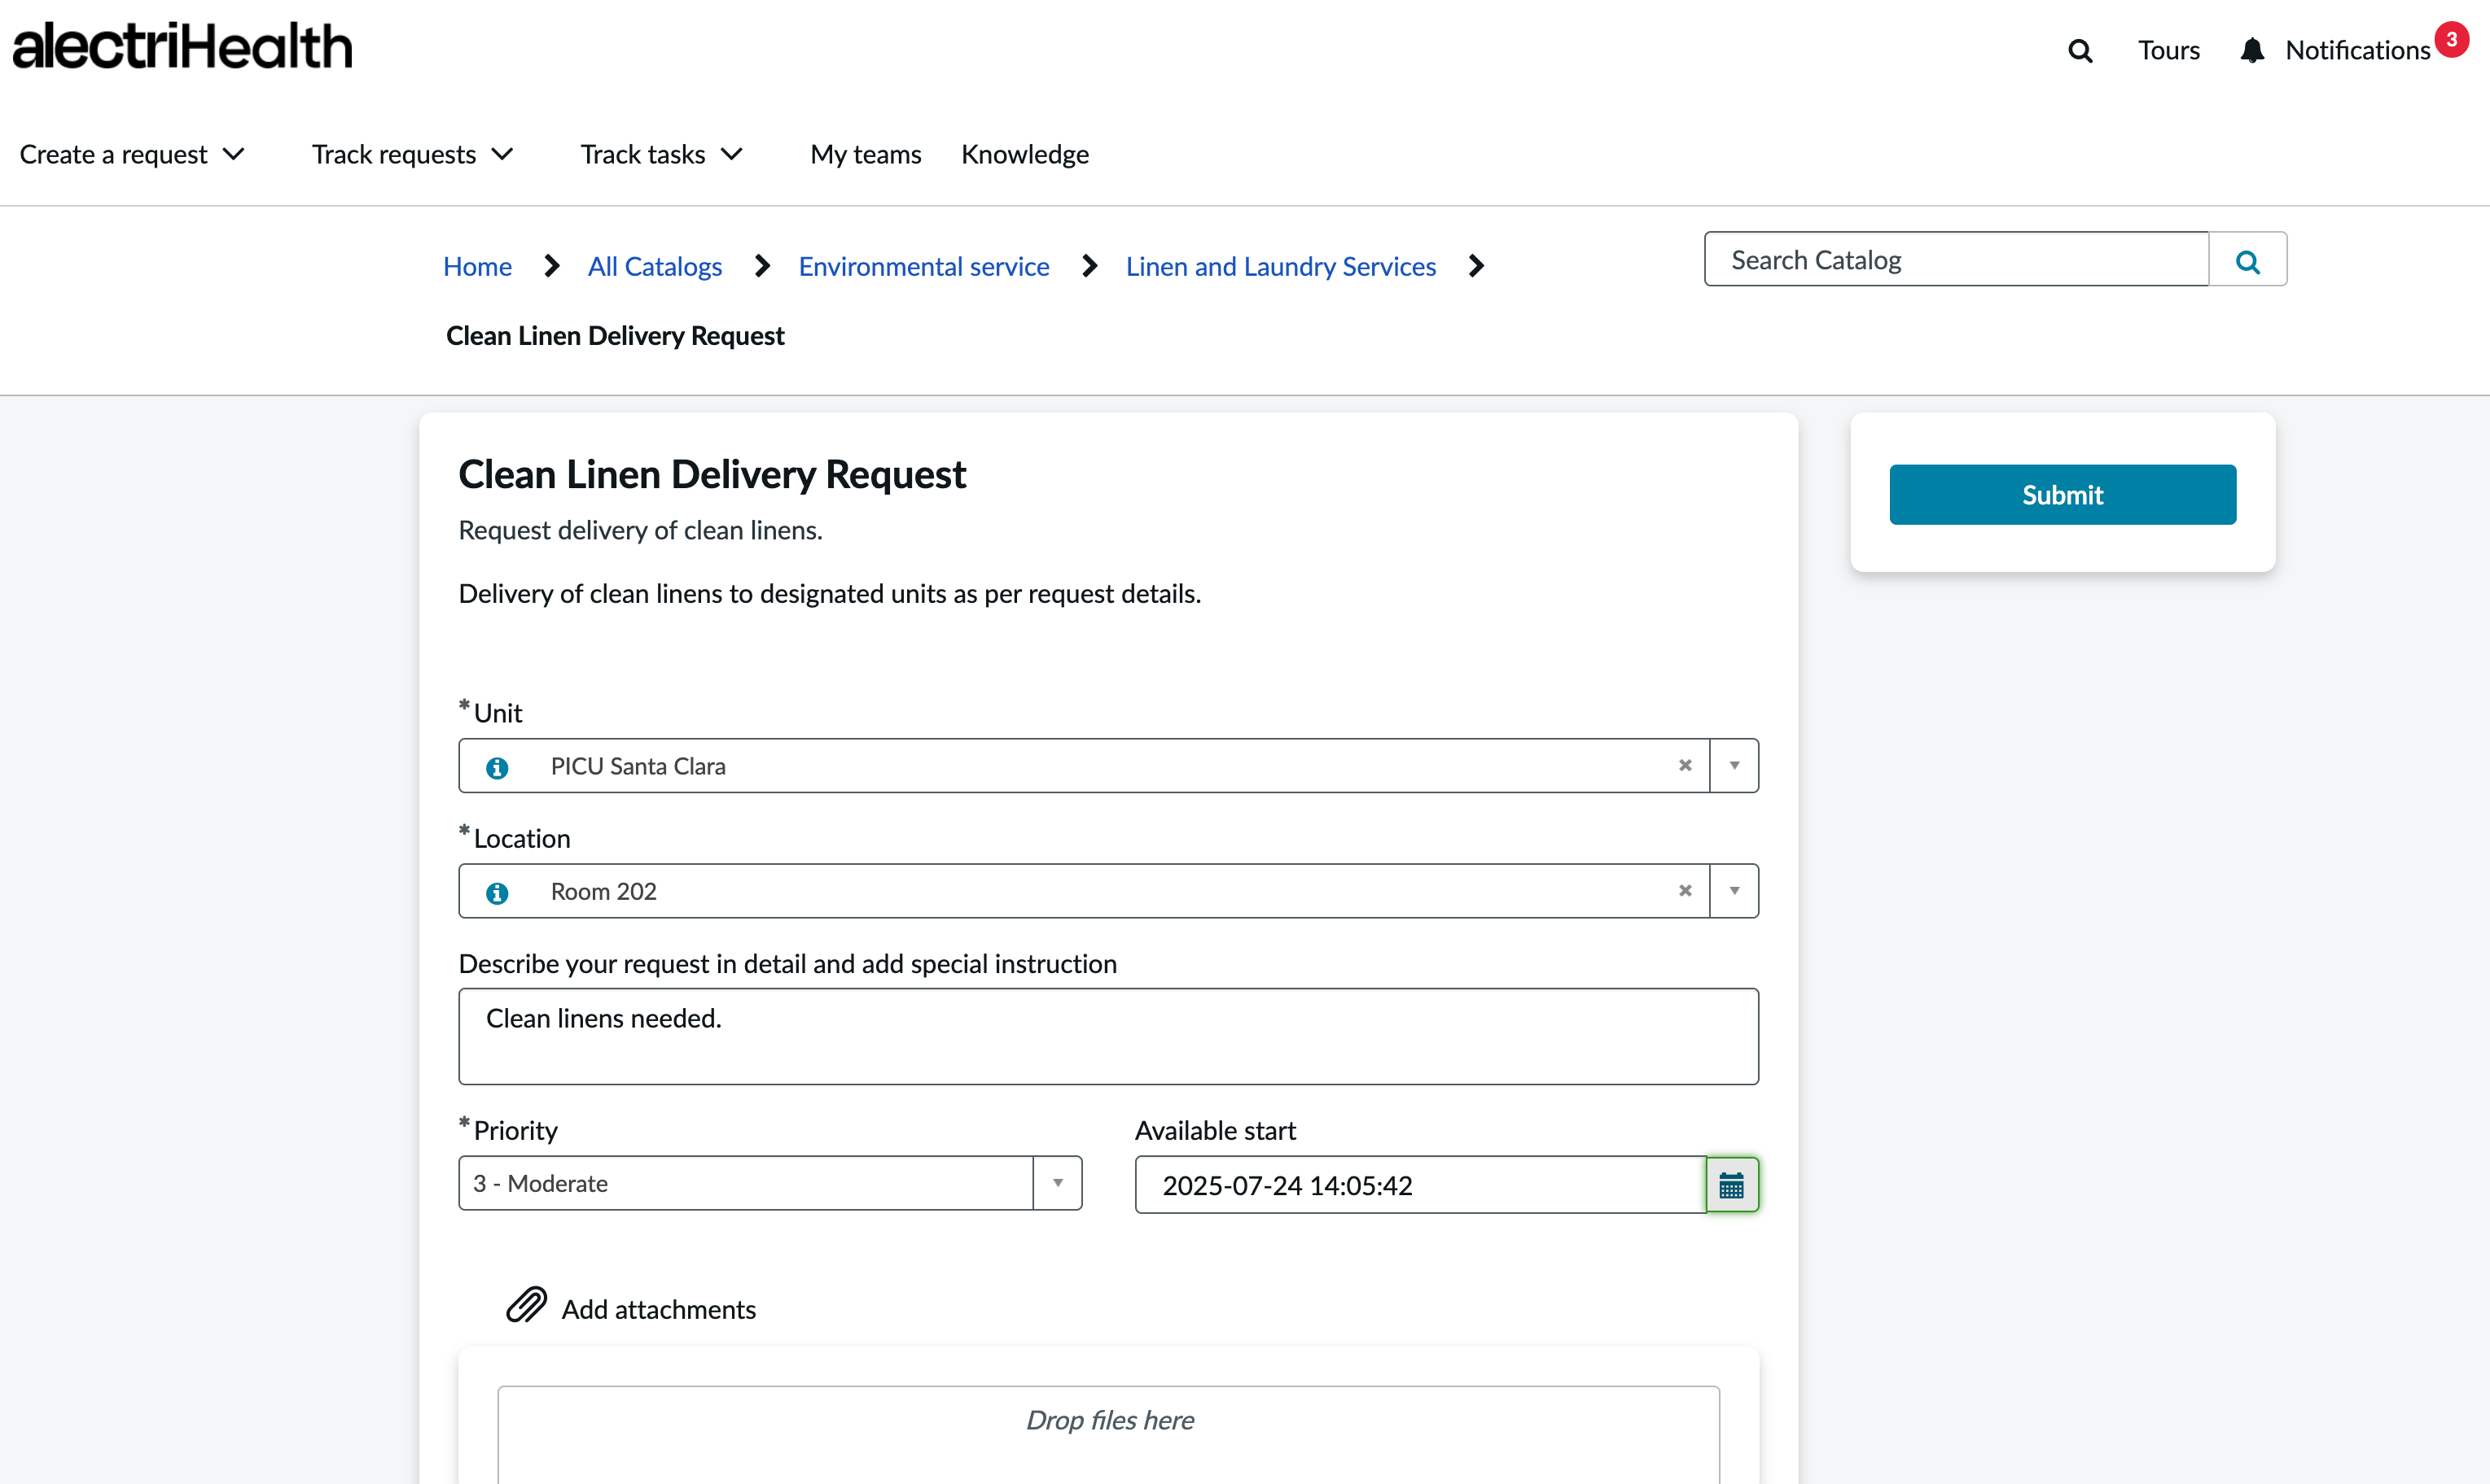
Task: Submit the linen delivery request
Action: point(2063,494)
